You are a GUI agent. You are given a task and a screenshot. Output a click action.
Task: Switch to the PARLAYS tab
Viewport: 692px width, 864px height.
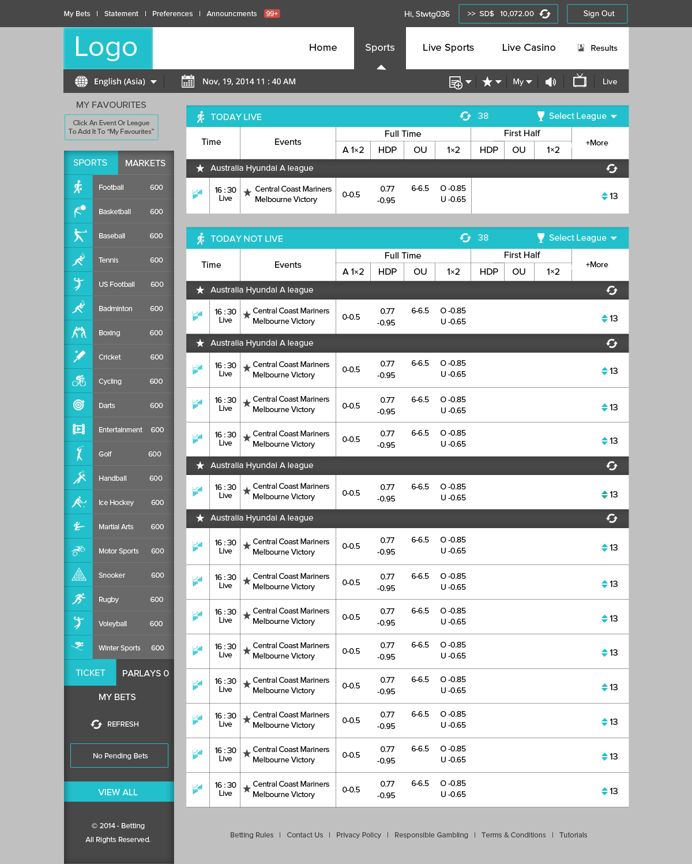coord(145,673)
